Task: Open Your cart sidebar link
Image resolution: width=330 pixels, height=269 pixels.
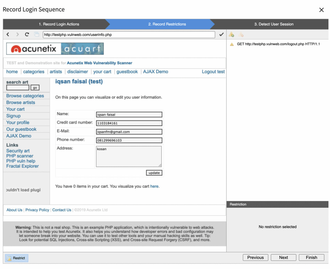Action: pyautogui.click(x=15, y=109)
